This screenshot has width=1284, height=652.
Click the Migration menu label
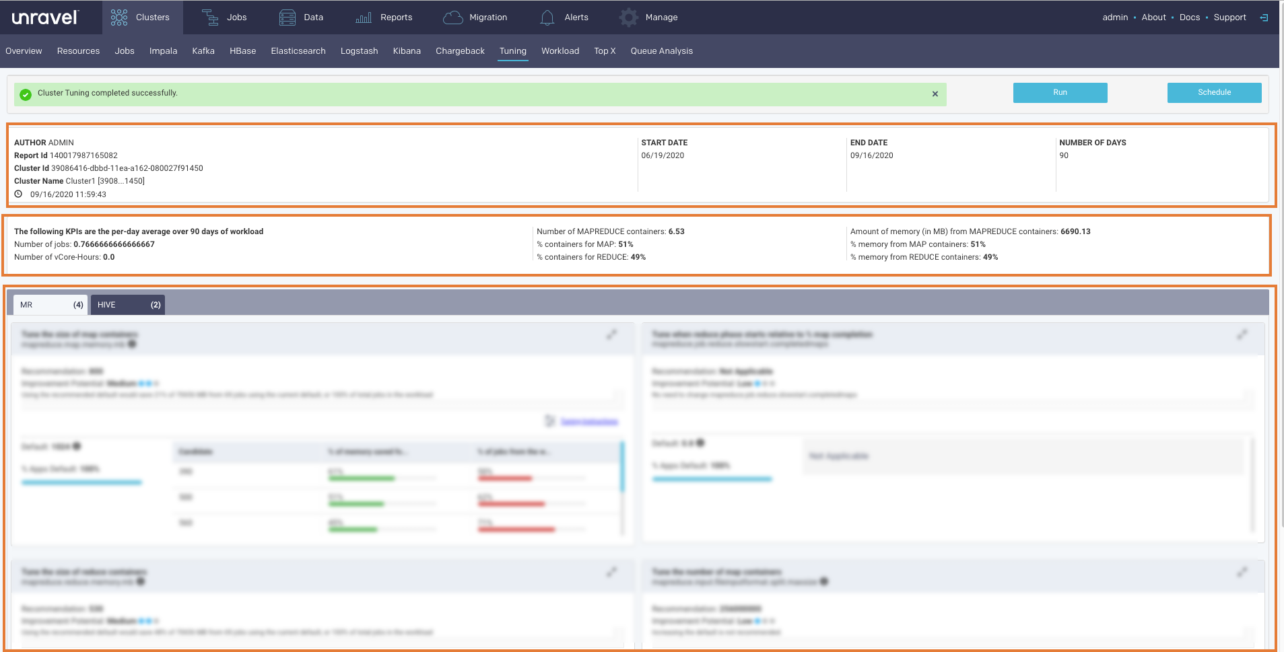(x=488, y=17)
